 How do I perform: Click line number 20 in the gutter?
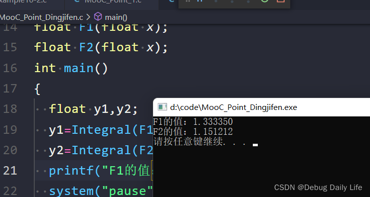[x=10, y=150]
